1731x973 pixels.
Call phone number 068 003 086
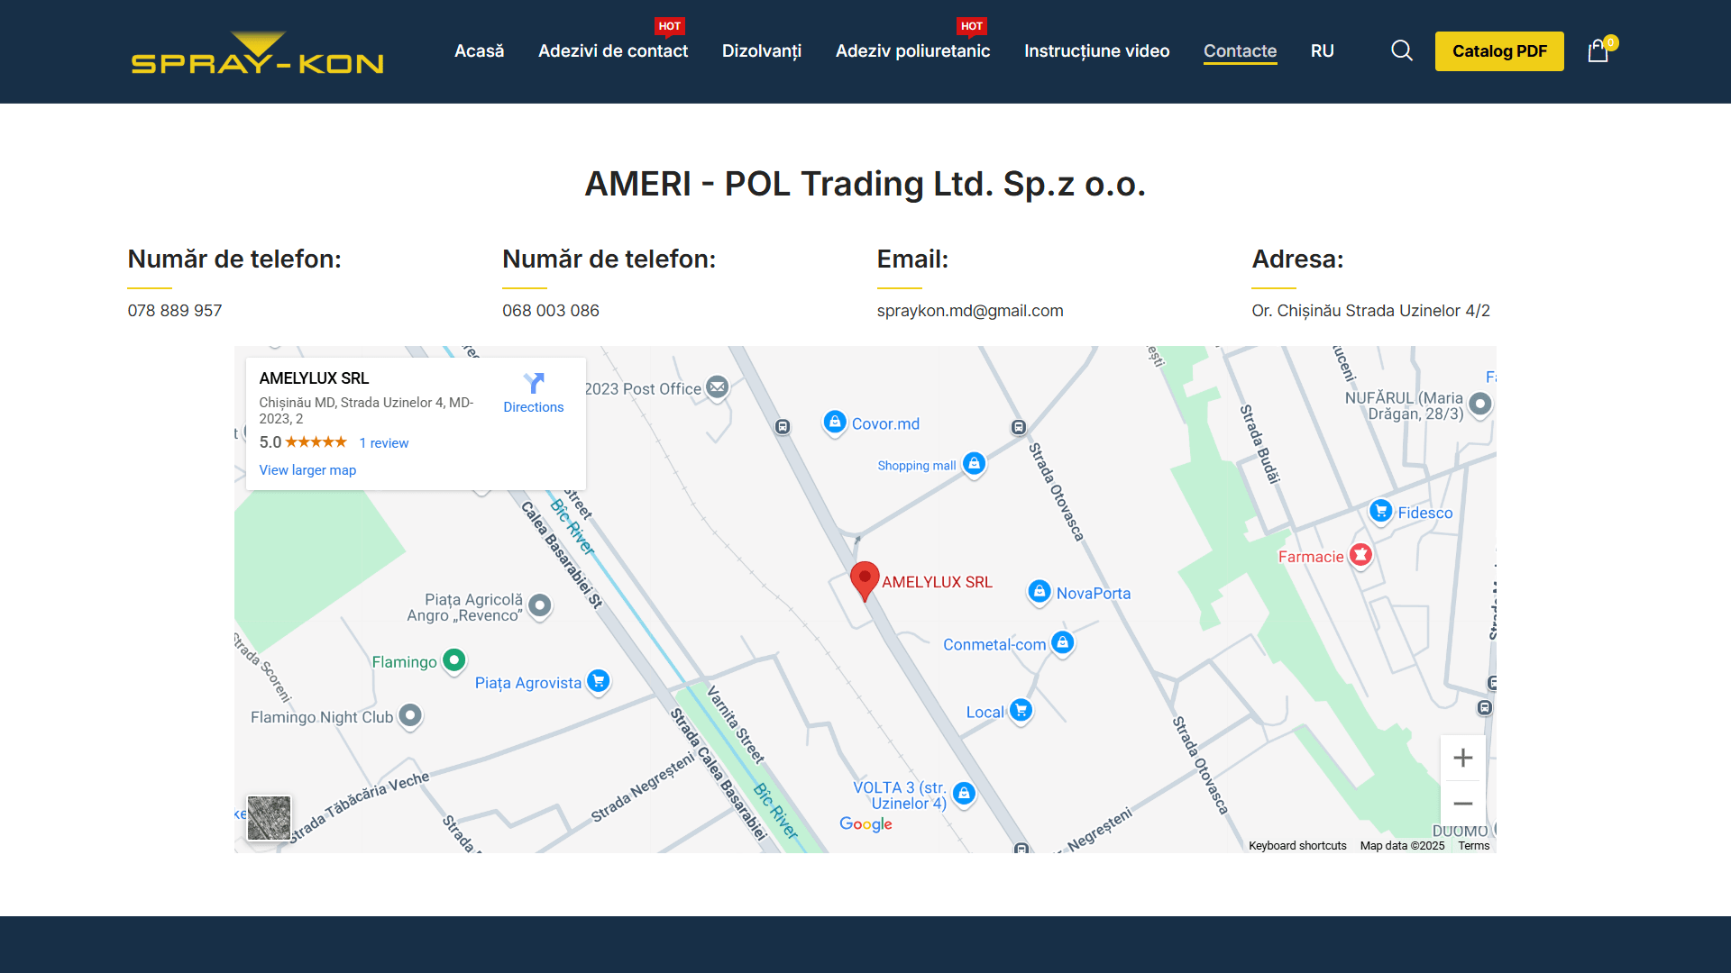[x=551, y=311]
